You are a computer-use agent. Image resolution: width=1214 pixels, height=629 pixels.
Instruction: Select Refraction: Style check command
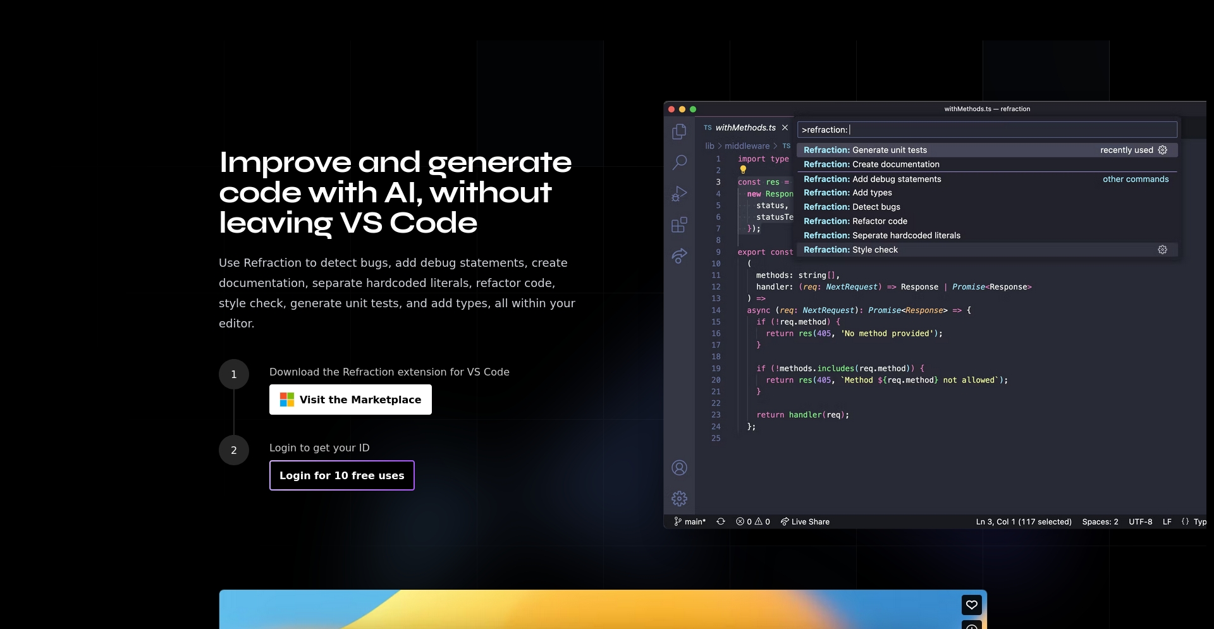[986, 250]
